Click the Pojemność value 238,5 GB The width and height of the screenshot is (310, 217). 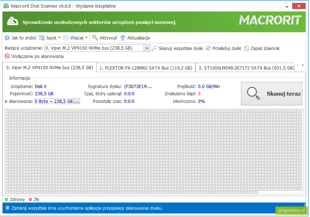pyautogui.click(x=44, y=93)
